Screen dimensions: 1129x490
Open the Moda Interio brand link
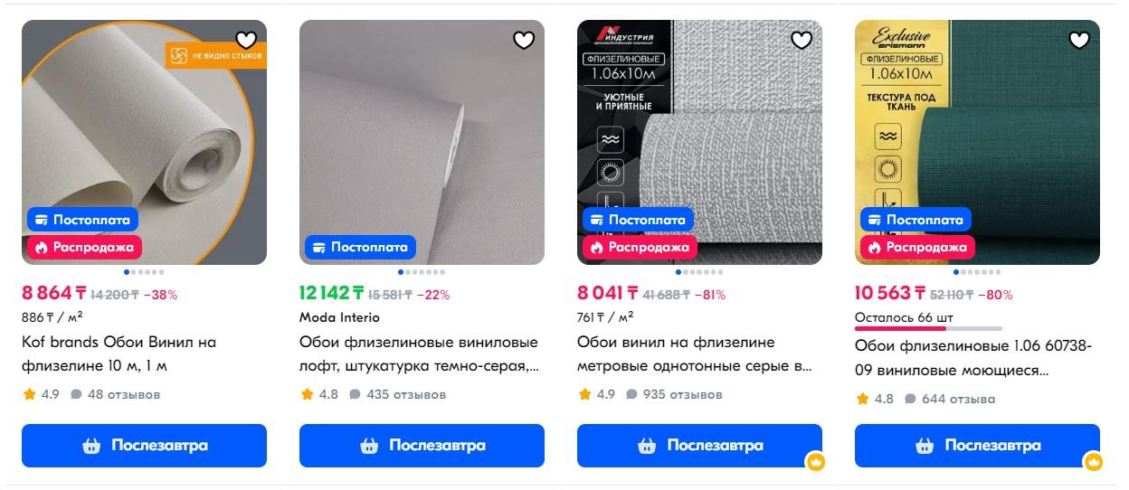coord(339,317)
